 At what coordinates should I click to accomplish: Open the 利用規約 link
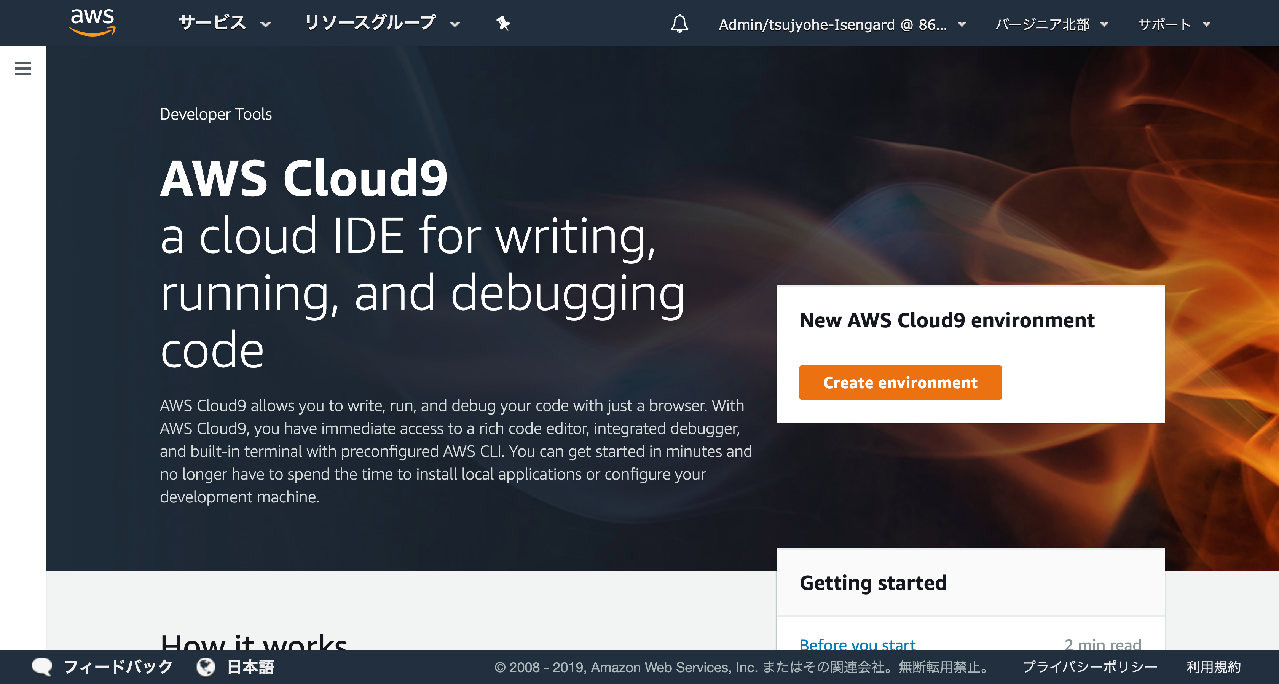click(x=1214, y=666)
